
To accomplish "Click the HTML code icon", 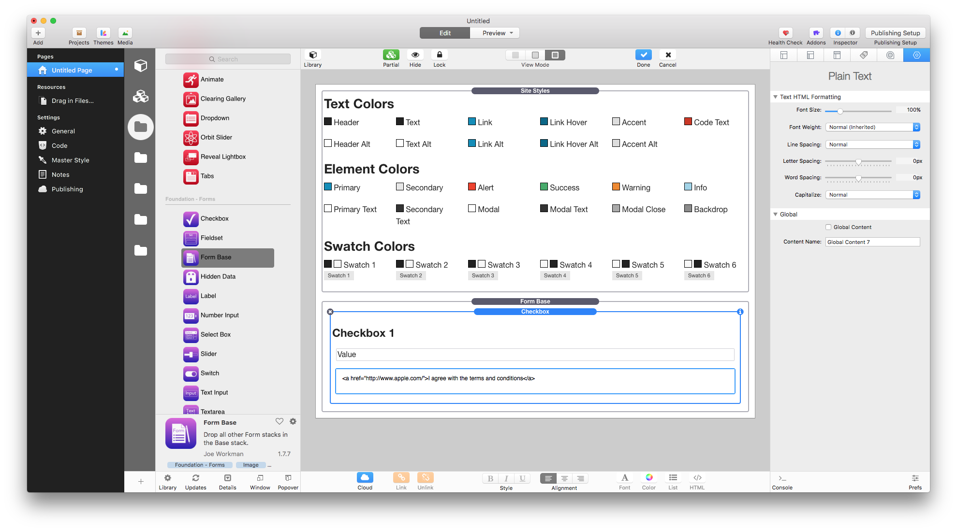I will (697, 478).
